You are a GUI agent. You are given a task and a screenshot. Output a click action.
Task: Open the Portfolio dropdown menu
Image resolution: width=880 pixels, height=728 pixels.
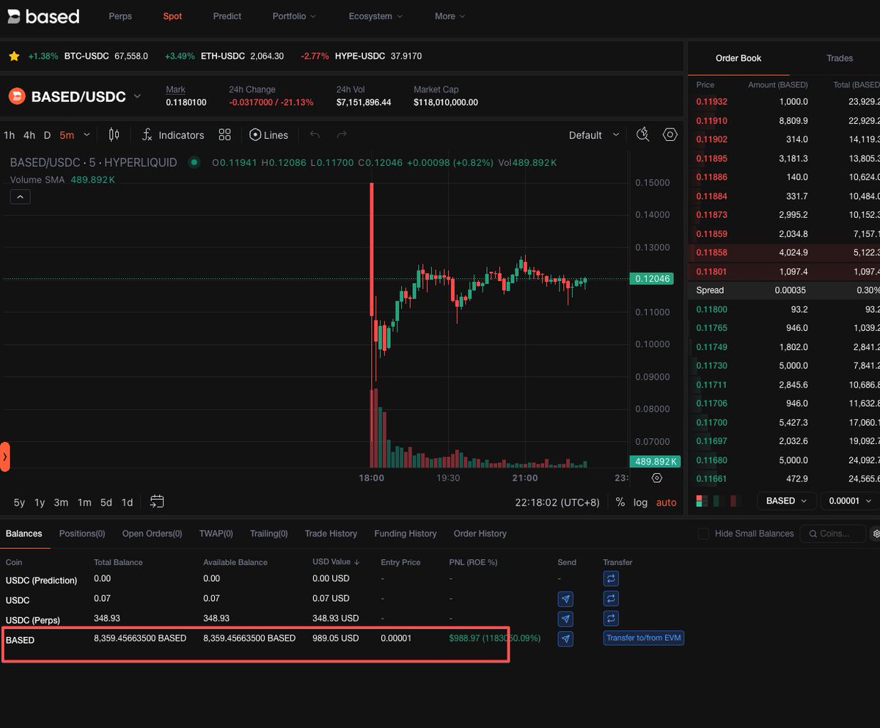coord(294,16)
